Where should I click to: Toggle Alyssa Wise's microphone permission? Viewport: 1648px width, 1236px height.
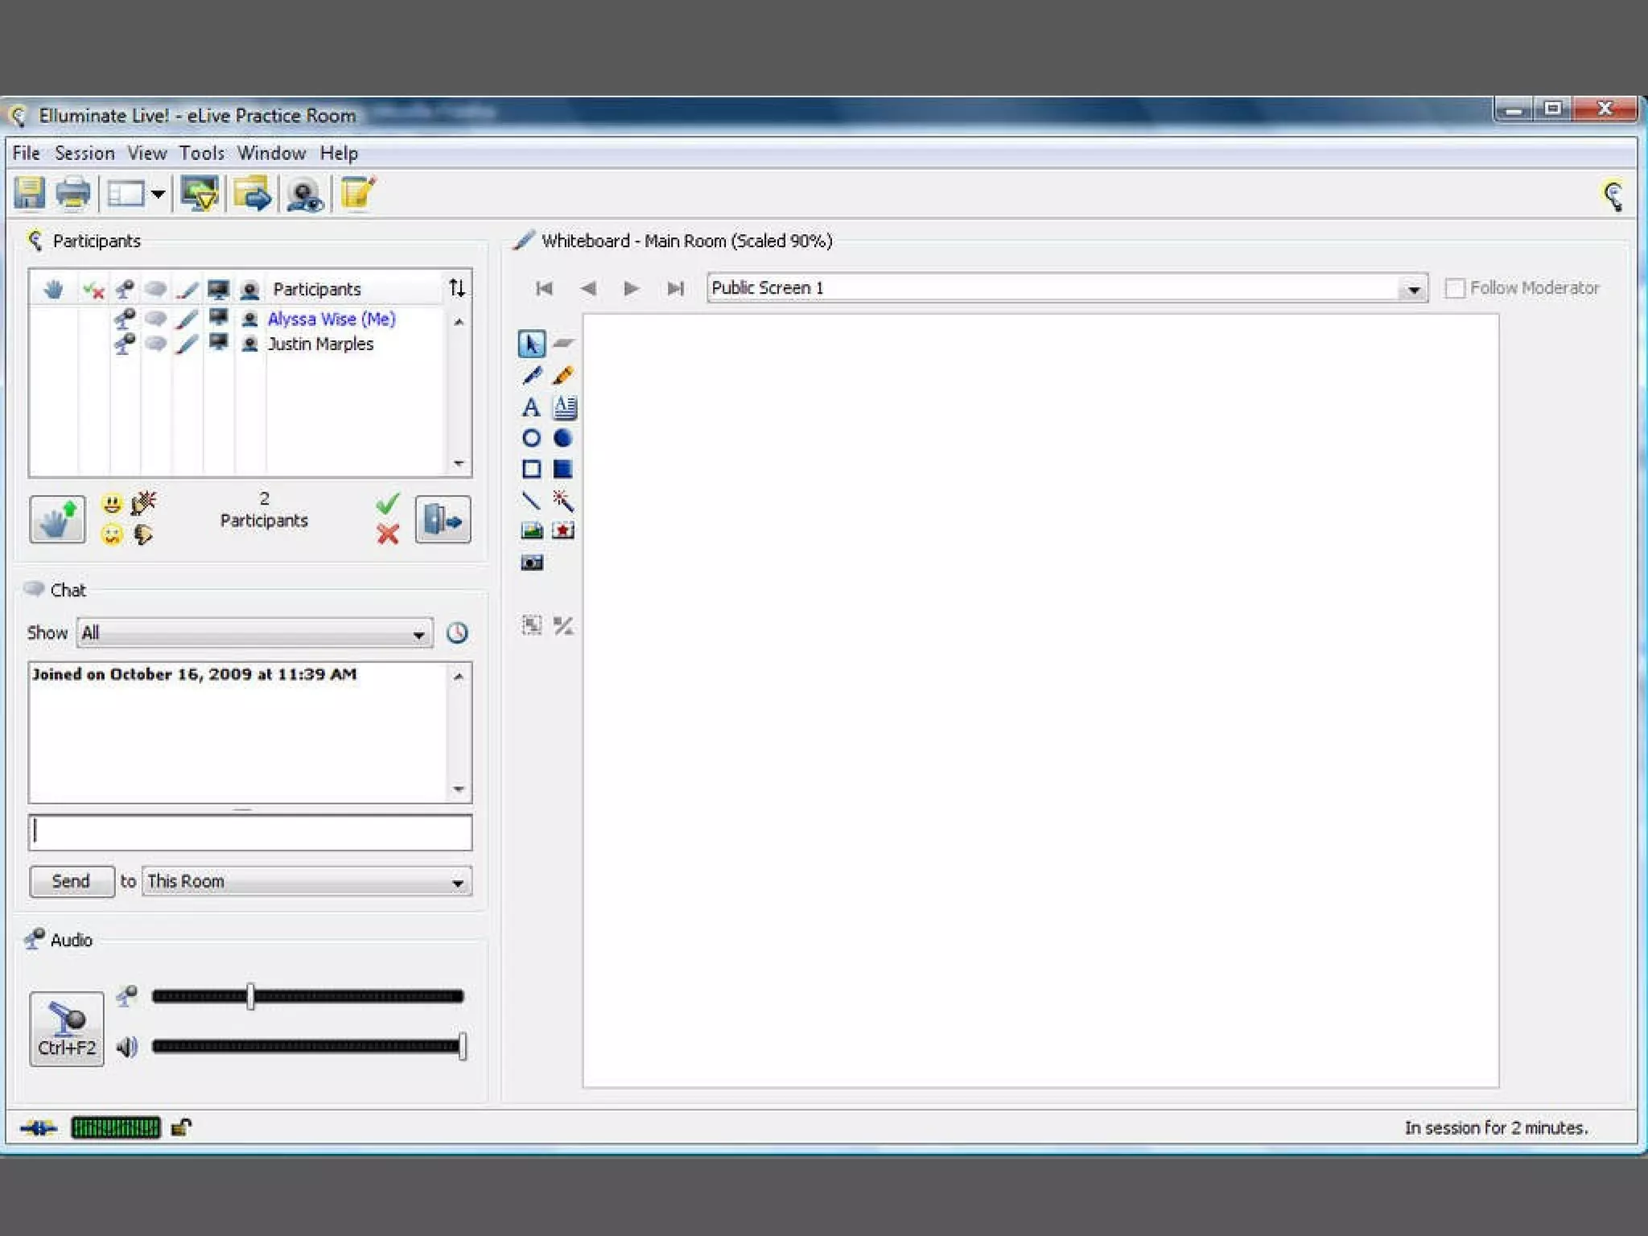(x=125, y=319)
